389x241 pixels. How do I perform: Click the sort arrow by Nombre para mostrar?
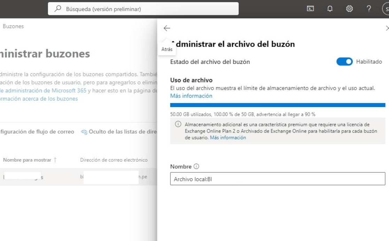point(55,160)
